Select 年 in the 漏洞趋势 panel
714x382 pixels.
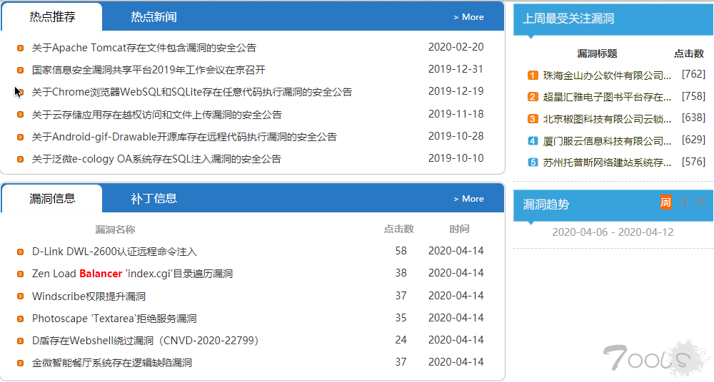click(701, 202)
